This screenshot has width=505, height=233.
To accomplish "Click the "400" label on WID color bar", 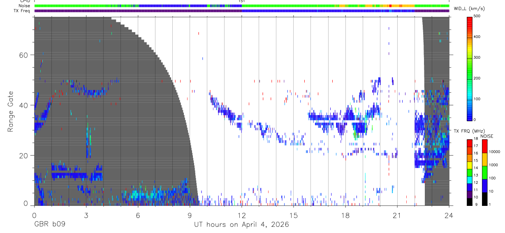I will click(x=478, y=37).
